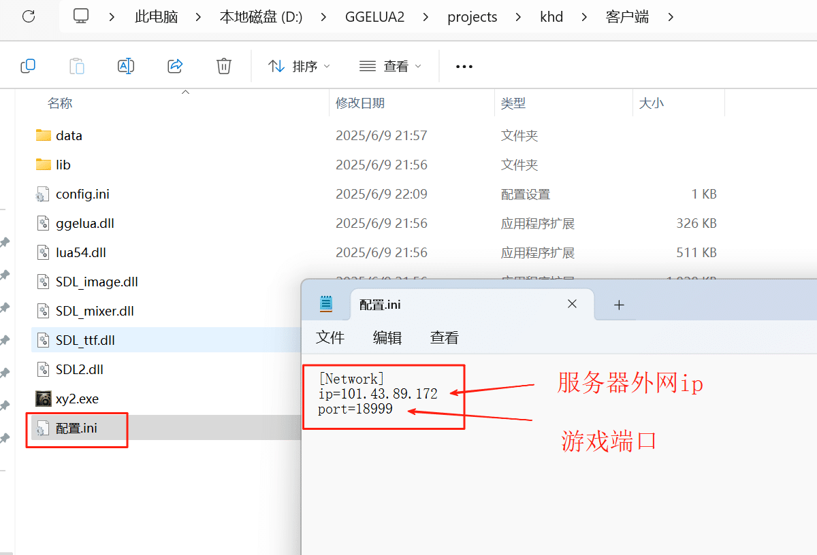Image resolution: width=817 pixels, height=555 pixels.
Task: Open the 编辑 menu in Notepad
Action: pos(387,337)
